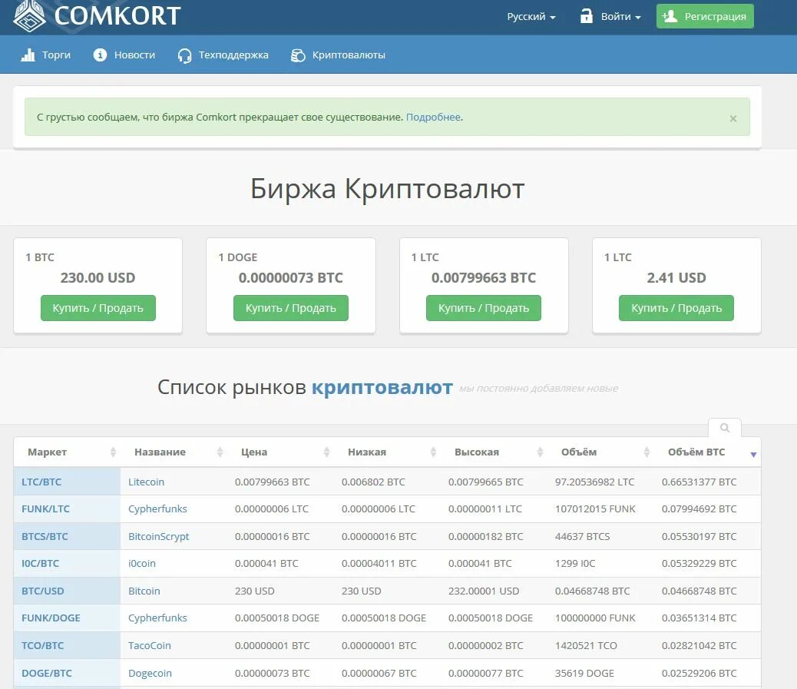This screenshot has height=689, width=797.
Task: Sort the table by Объём BTC column
Action: 707,452
